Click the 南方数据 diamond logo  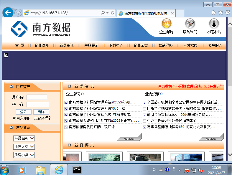pyautogui.click(x=19, y=29)
